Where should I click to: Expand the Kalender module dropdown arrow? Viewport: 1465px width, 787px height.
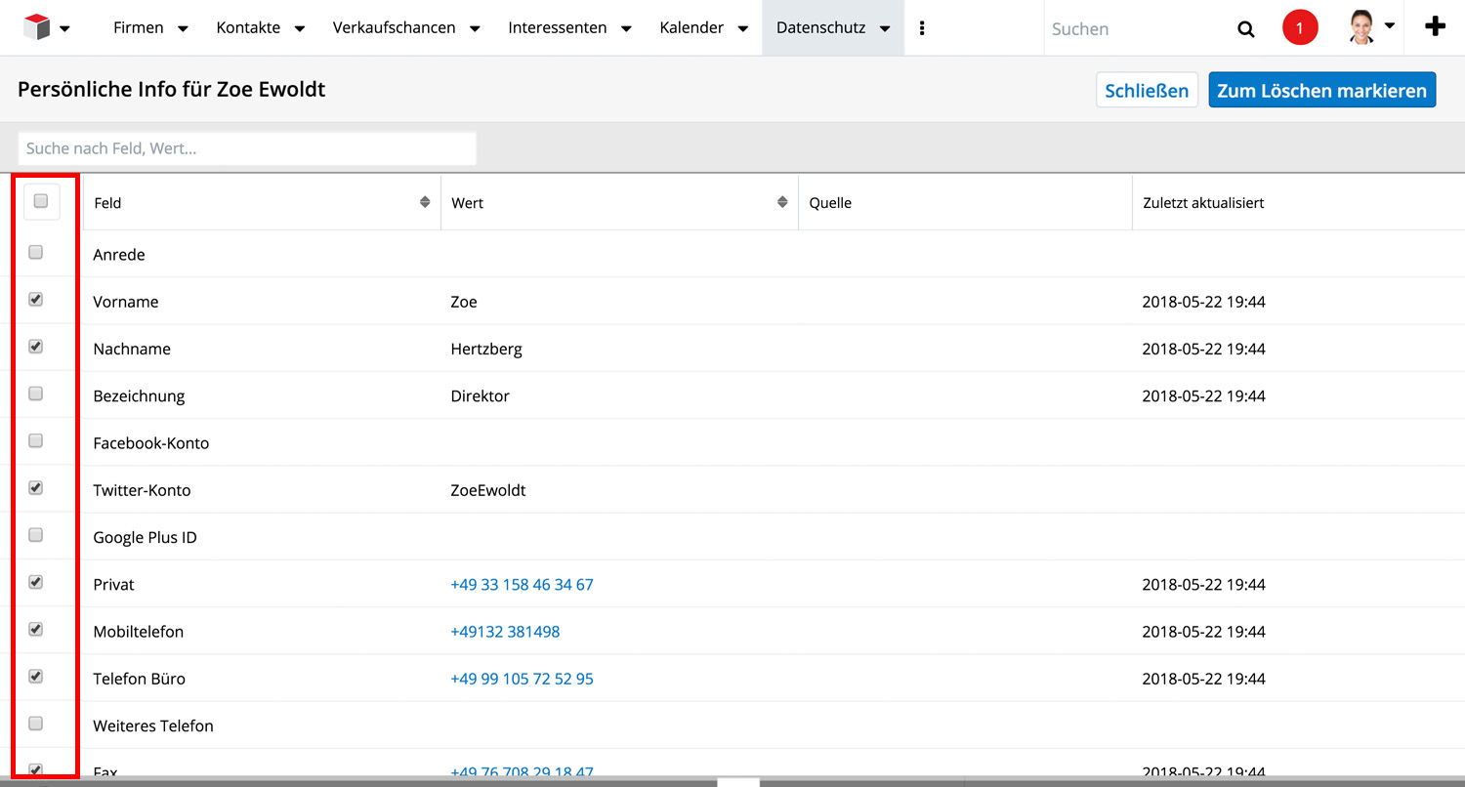[x=743, y=29]
